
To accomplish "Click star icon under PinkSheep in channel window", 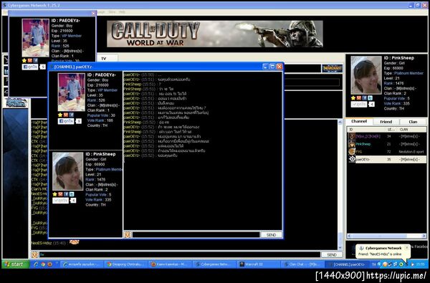I will (54, 194).
